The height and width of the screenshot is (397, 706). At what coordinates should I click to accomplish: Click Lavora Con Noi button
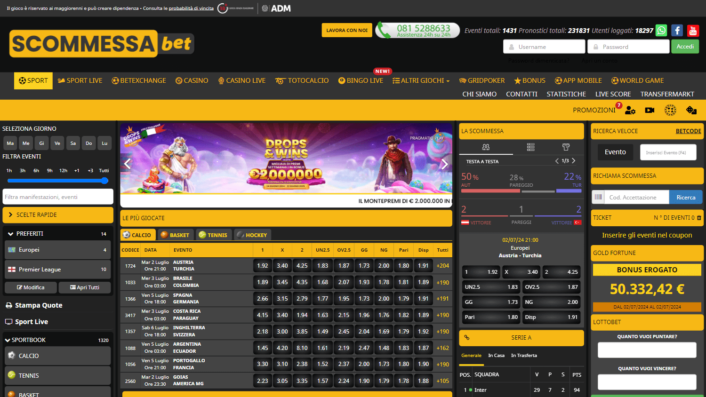(x=347, y=30)
